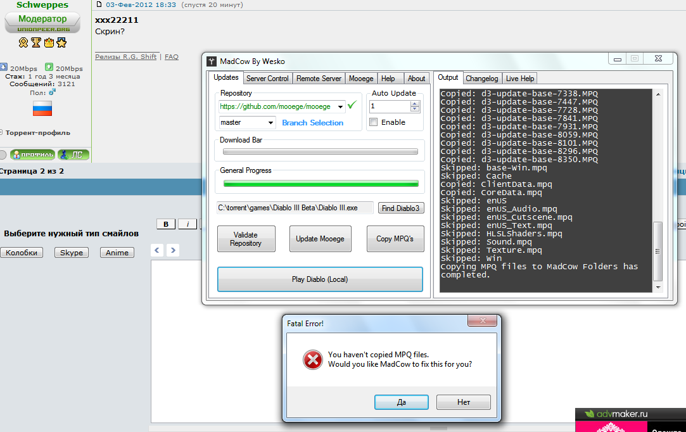Open the Changelog tab
This screenshot has width=686, height=432.
pyautogui.click(x=481, y=79)
